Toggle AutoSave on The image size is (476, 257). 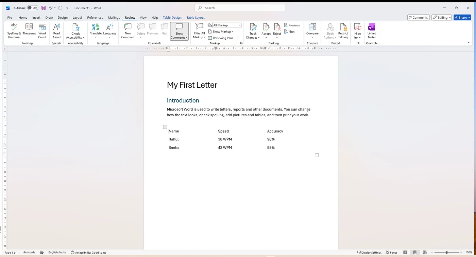(33, 8)
